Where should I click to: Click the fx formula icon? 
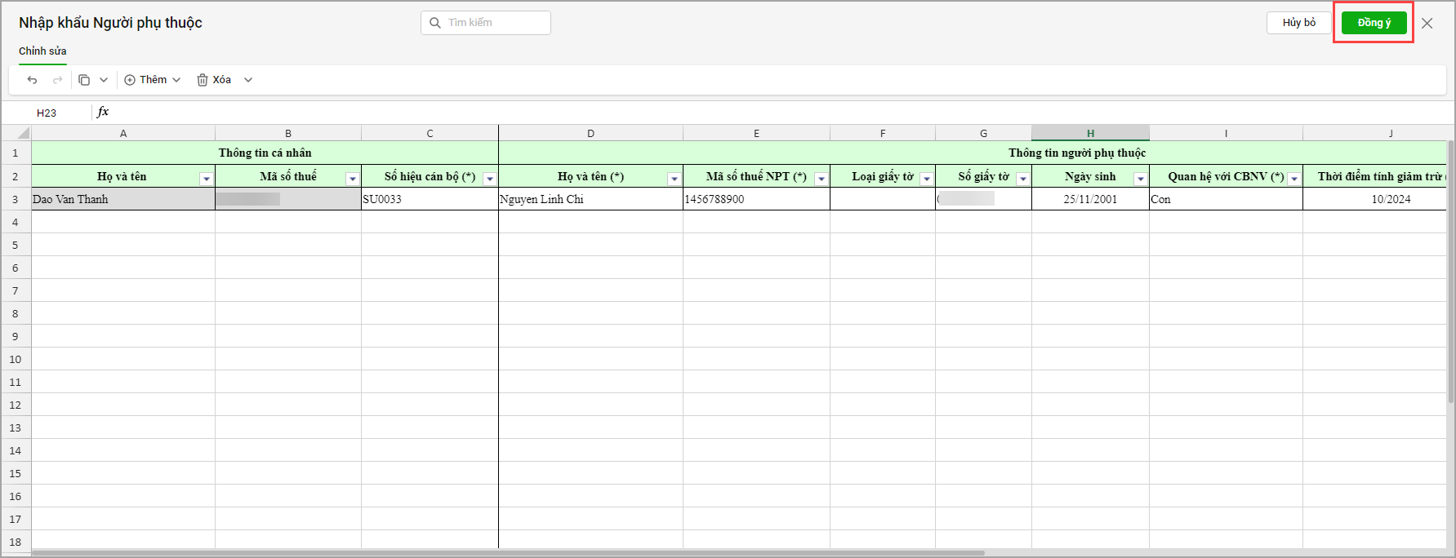[x=103, y=112]
